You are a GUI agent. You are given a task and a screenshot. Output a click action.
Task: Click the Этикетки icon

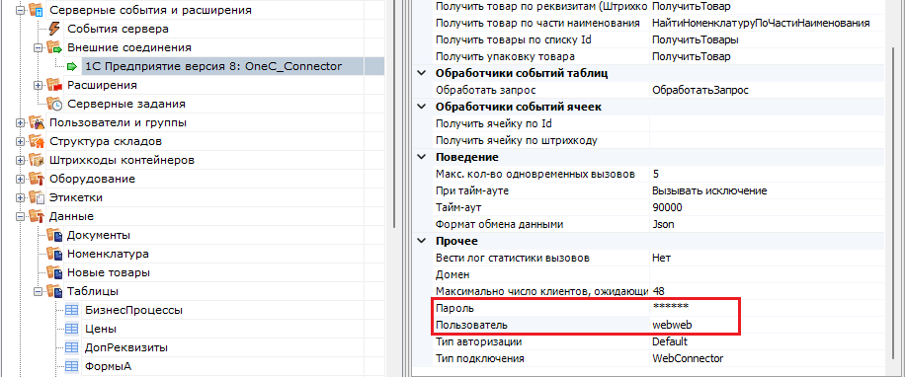(37, 197)
